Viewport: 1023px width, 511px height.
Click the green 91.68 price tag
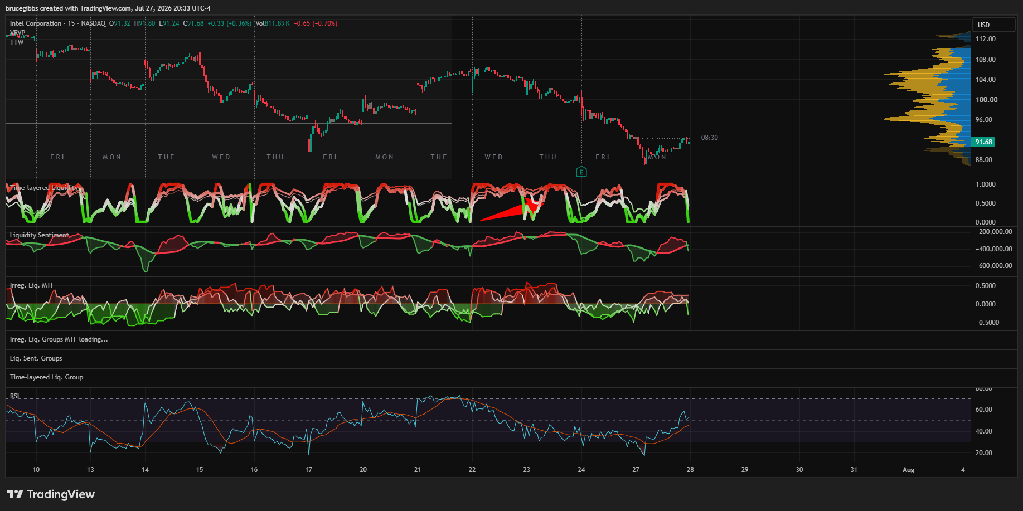[x=983, y=142]
